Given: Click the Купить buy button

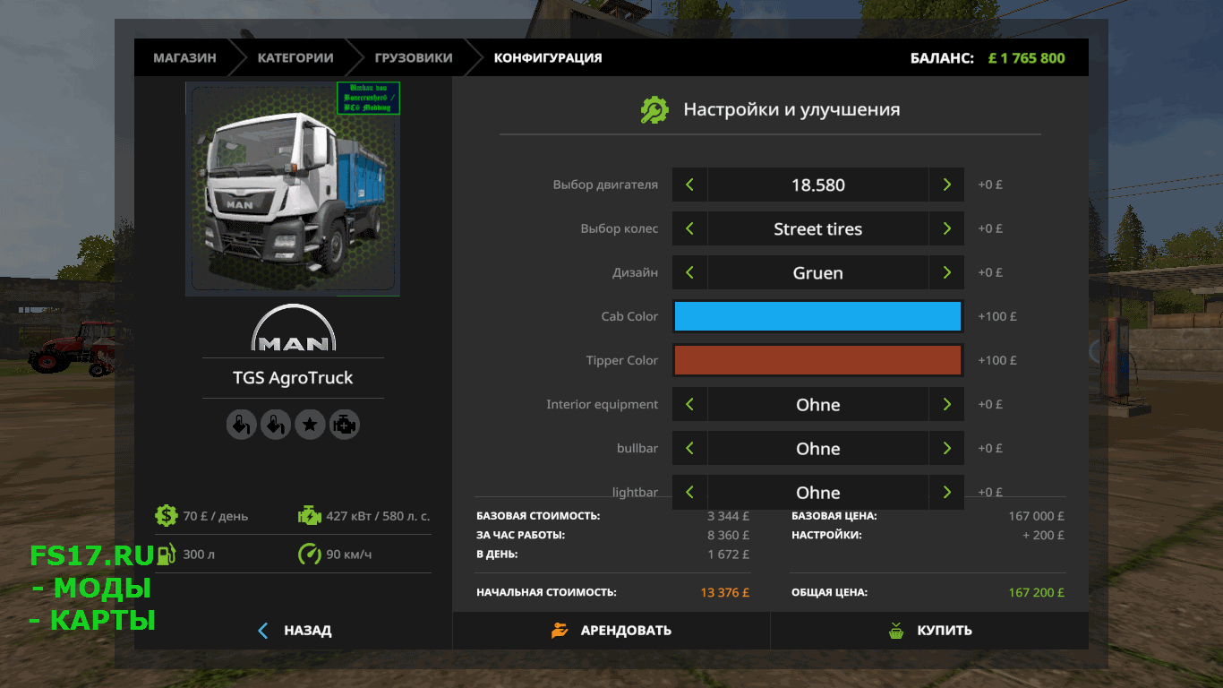Looking at the screenshot, I should coord(929,631).
